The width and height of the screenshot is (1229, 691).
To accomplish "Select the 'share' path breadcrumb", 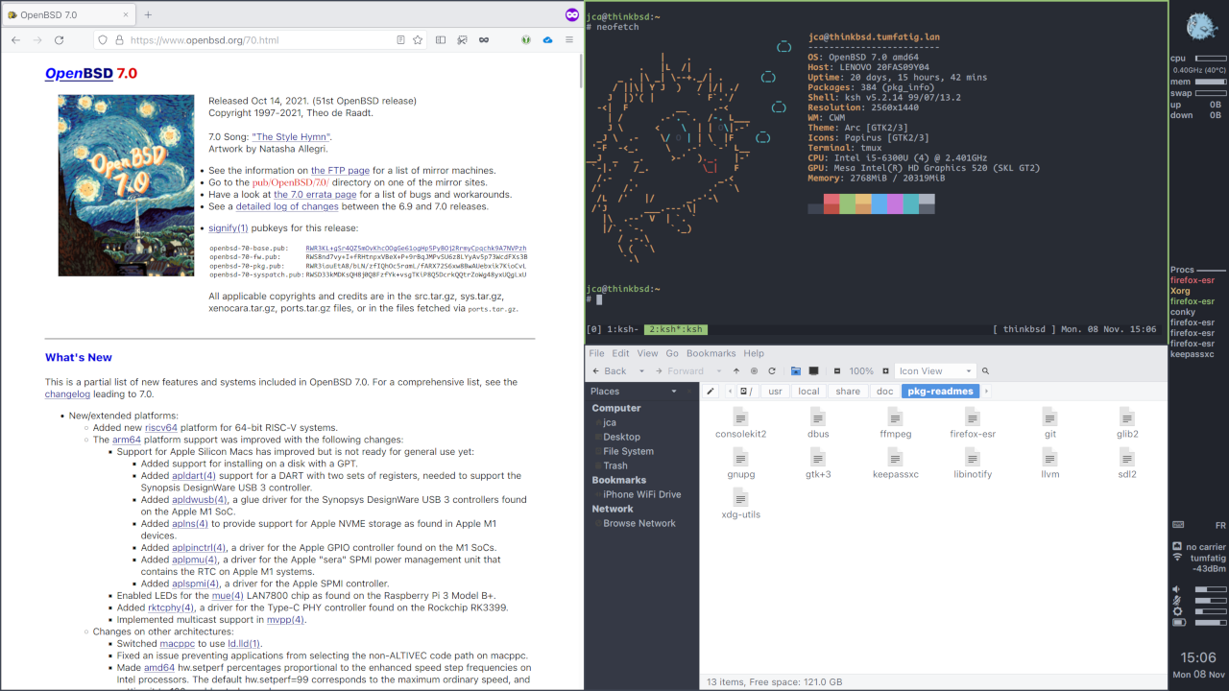I will 848,392.
